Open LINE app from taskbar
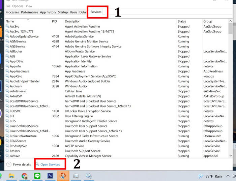 (x=37, y=176)
